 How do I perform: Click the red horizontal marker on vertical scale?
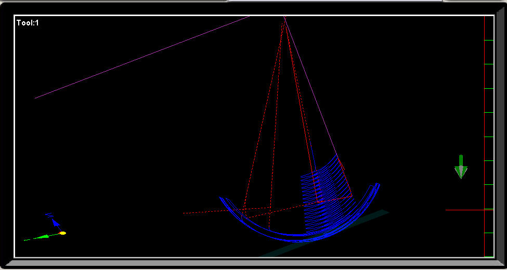pyautogui.click(x=470, y=210)
